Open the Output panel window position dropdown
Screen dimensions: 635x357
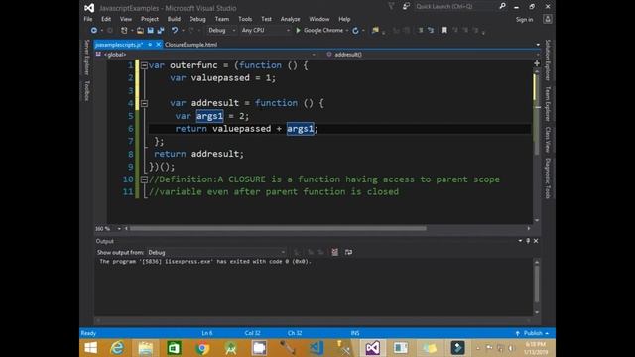pos(520,241)
